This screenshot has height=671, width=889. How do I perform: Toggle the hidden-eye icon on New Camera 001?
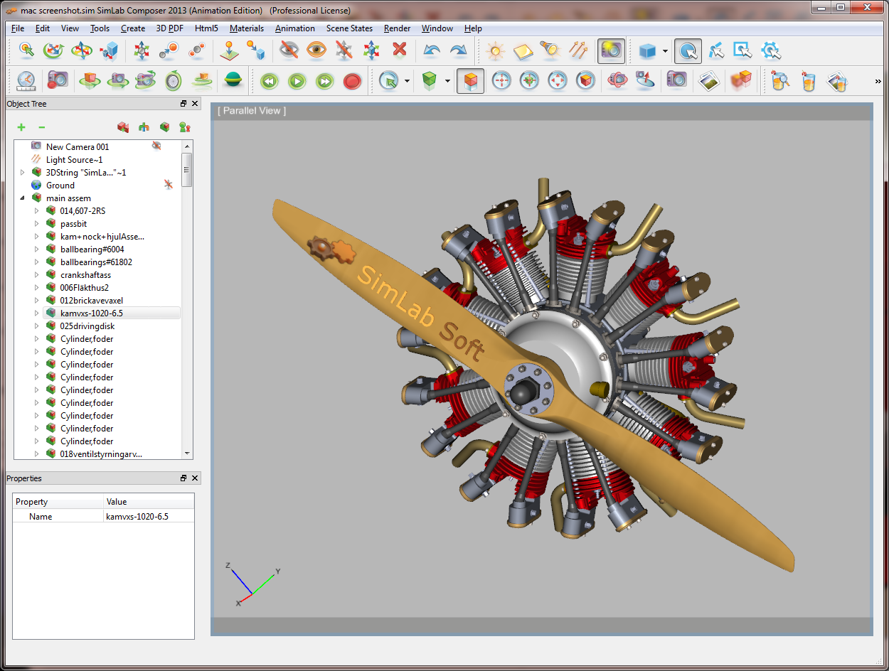point(156,146)
